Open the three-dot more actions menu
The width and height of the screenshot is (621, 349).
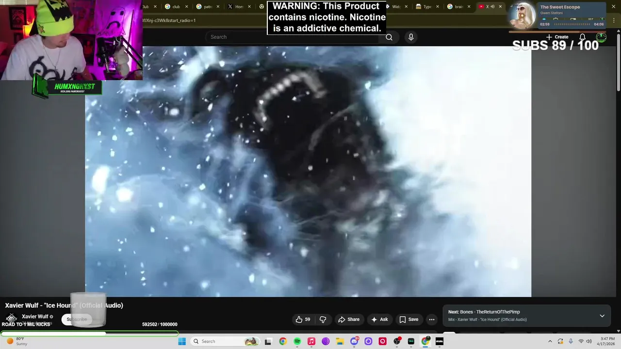click(x=431, y=319)
